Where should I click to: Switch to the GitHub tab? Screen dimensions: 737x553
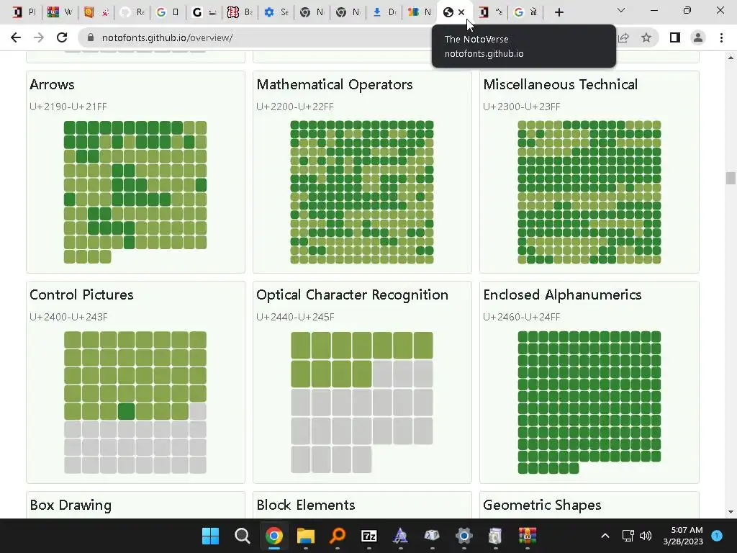pyautogui.click(x=132, y=12)
